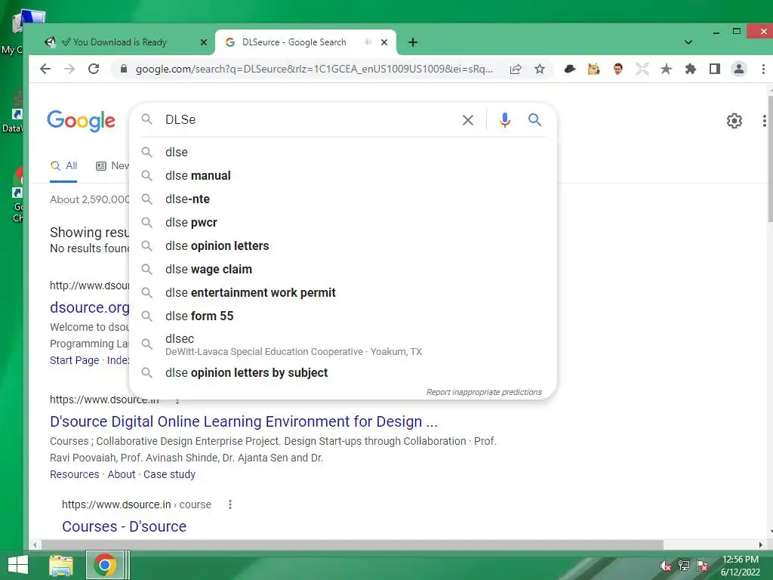This screenshot has height=580, width=773.
Task: Click the share page icon in address bar
Action: point(516,69)
